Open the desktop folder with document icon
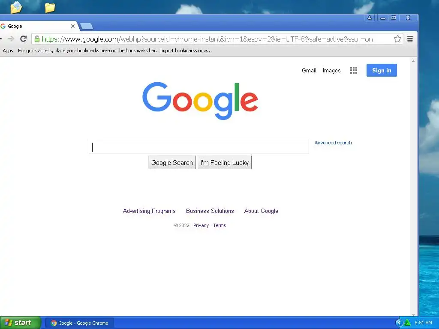 click(x=16, y=7)
